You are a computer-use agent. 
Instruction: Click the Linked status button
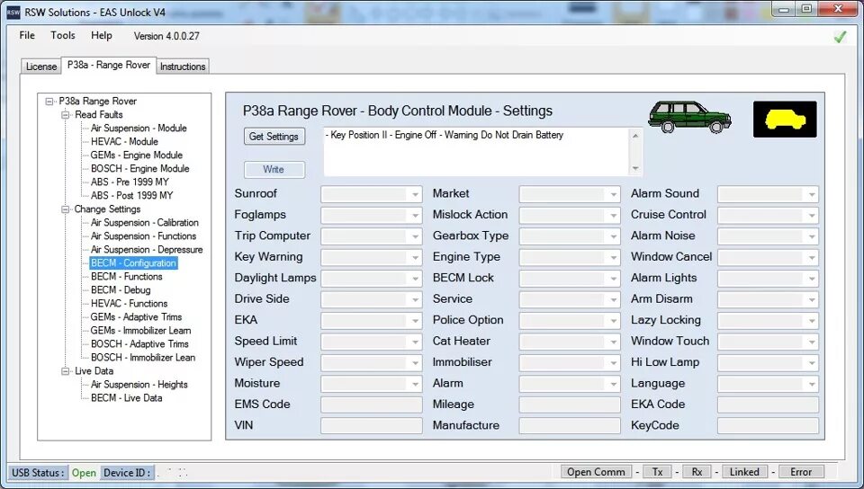coord(744,472)
